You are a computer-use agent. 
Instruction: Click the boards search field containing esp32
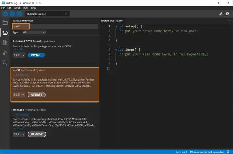(55, 26)
